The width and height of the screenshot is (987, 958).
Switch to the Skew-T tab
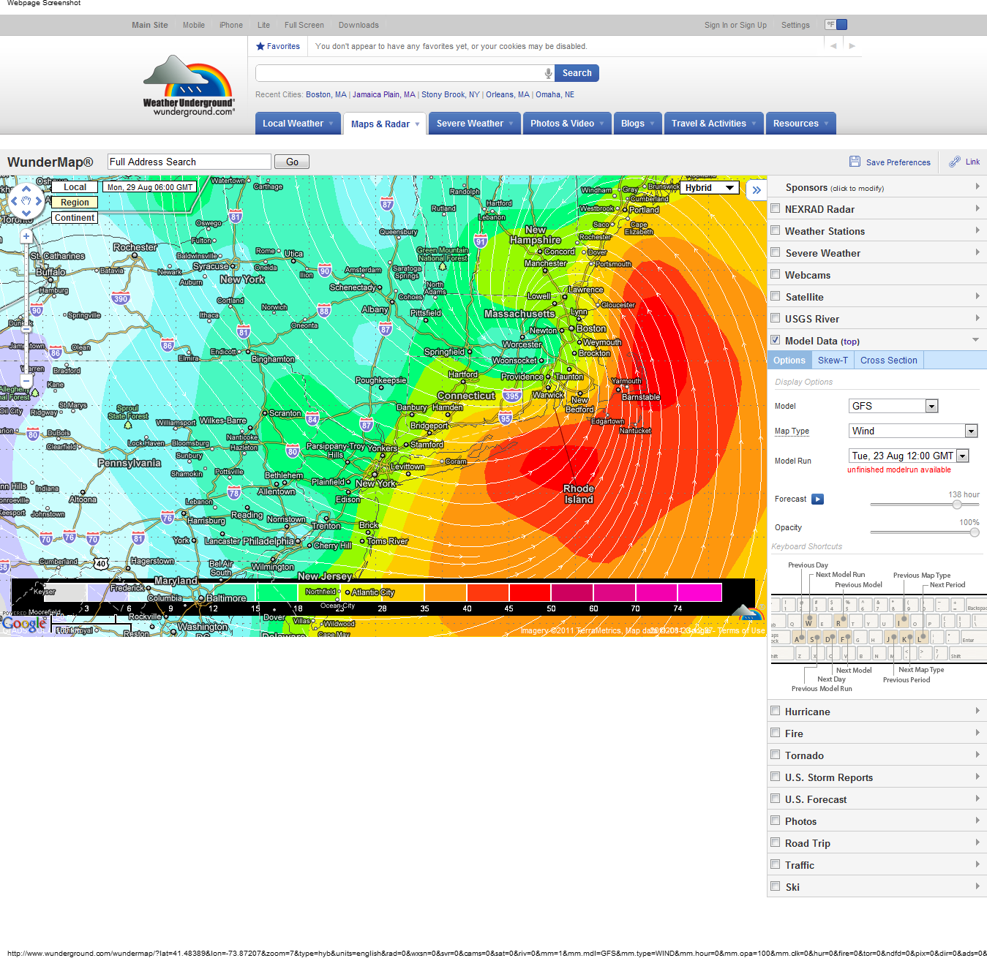[833, 360]
